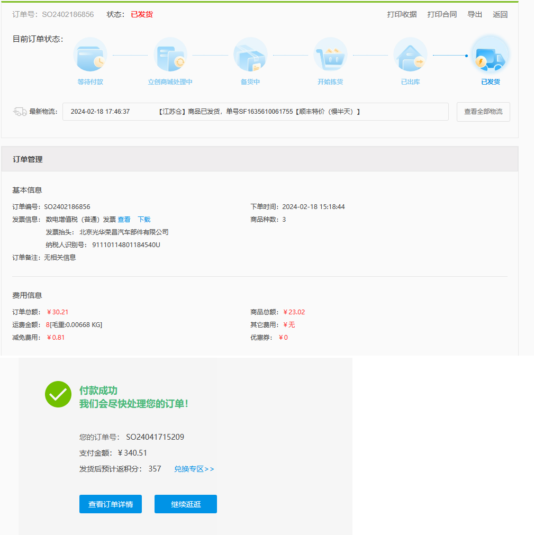Click the 等待付款 wallet status icon
The image size is (534, 535).
tap(90, 55)
